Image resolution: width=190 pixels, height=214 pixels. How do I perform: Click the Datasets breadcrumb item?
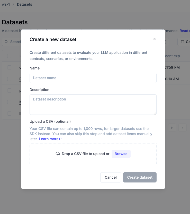[x=24, y=4]
